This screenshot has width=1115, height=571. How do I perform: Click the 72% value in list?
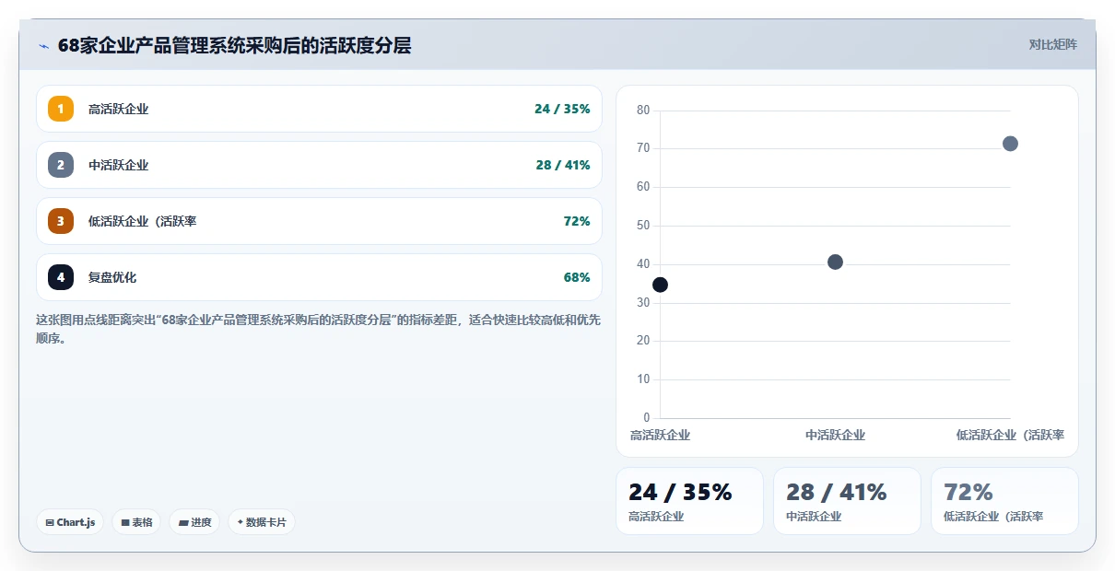tap(577, 221)
